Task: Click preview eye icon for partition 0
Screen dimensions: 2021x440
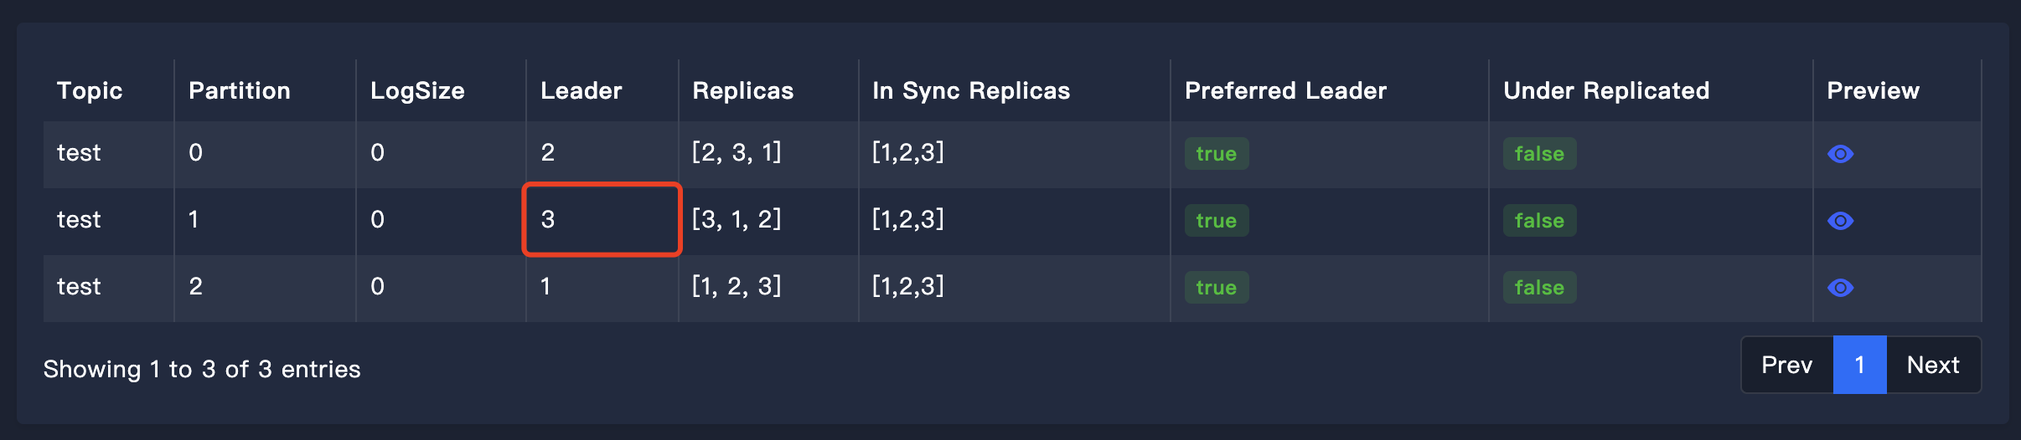Action: pos(1840,154)
